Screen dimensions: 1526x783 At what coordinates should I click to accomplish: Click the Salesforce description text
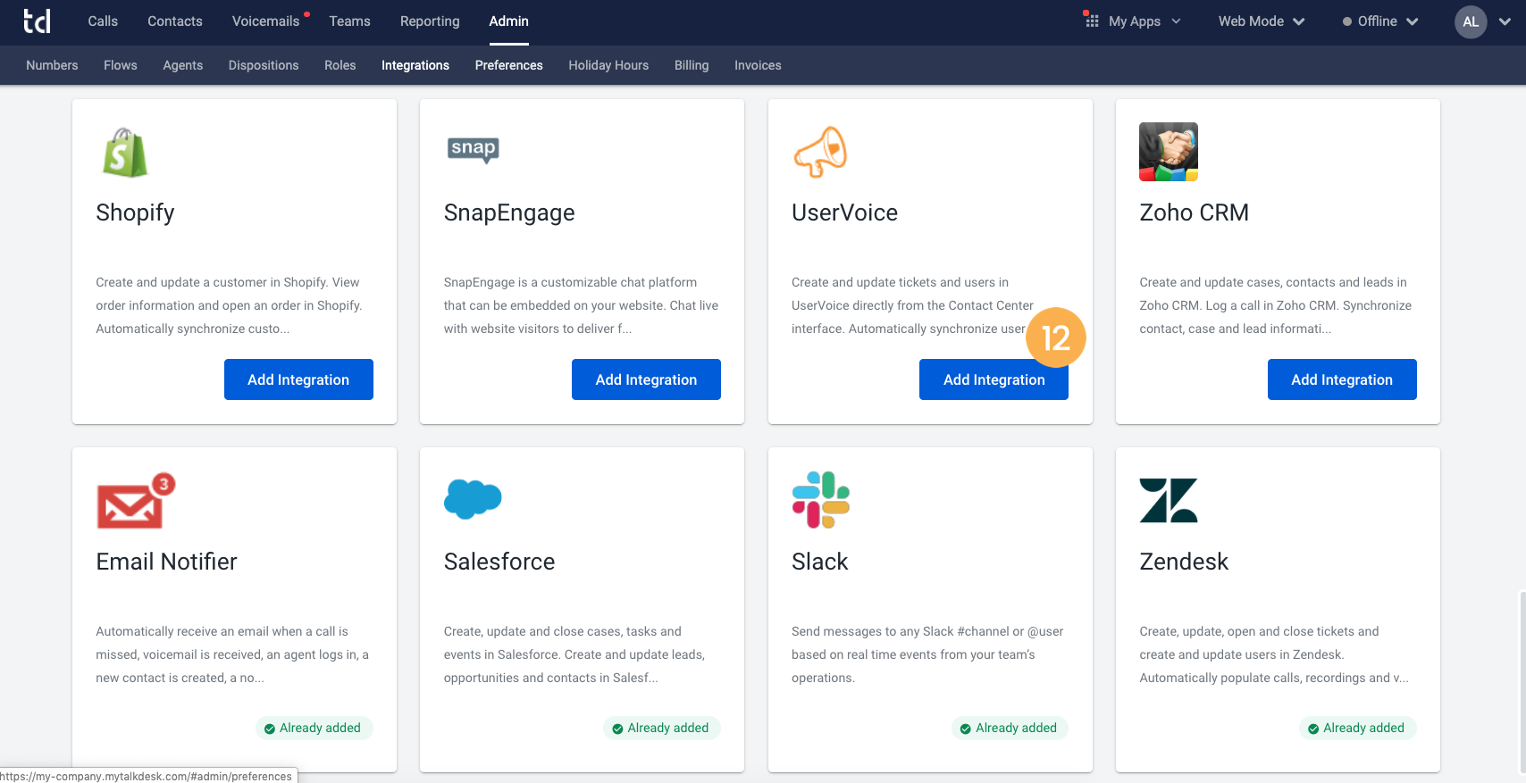574,654
